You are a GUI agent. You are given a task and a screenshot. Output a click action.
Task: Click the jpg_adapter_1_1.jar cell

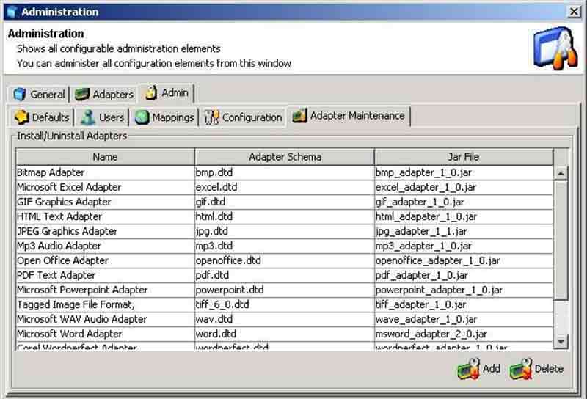tap(464, 231)
